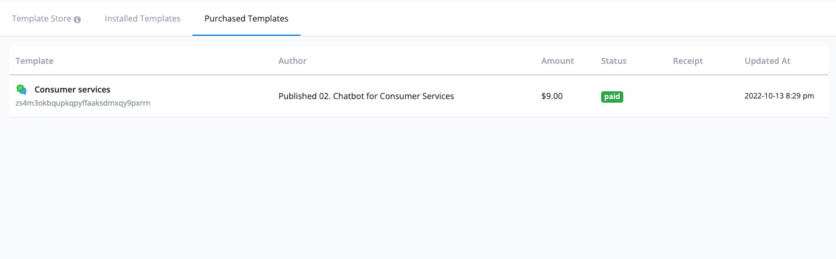Click the Status column header
836x259 pixels.
click(x=614, y=61)
